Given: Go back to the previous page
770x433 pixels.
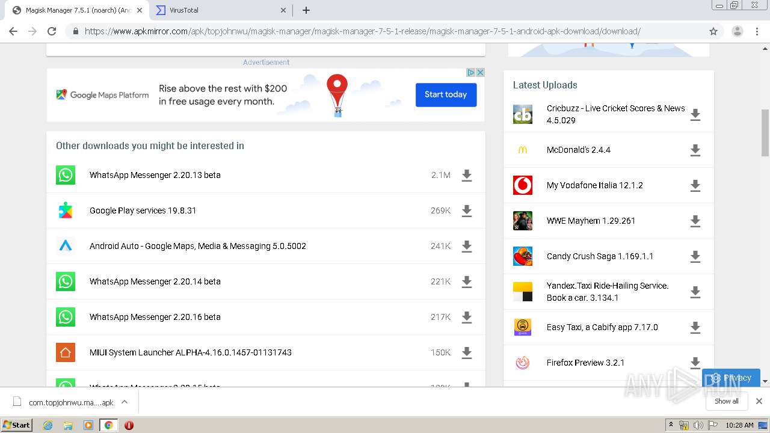Looking at the screenshot, I should pyautogui.click(x=13, y=31).
